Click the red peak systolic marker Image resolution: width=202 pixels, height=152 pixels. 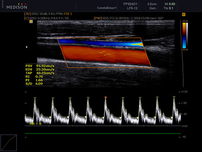[x=106, y=98]
